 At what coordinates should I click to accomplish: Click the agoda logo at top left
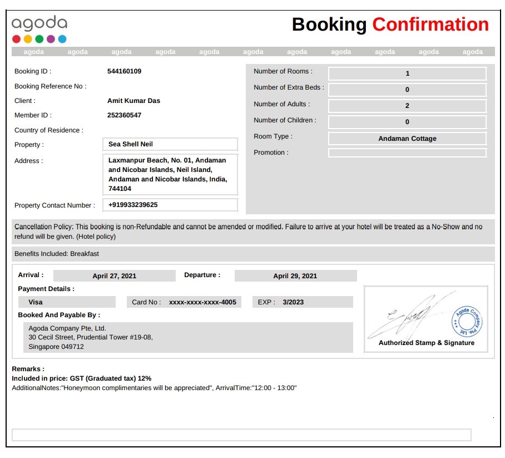(x=39, y=29)
